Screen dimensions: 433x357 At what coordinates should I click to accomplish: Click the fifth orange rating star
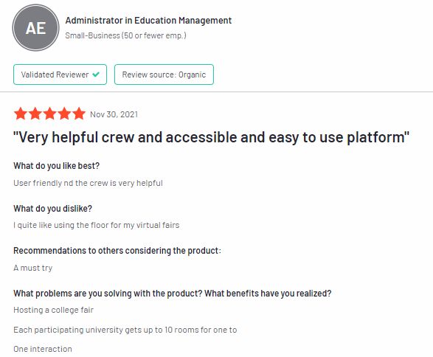coord(79,114)
